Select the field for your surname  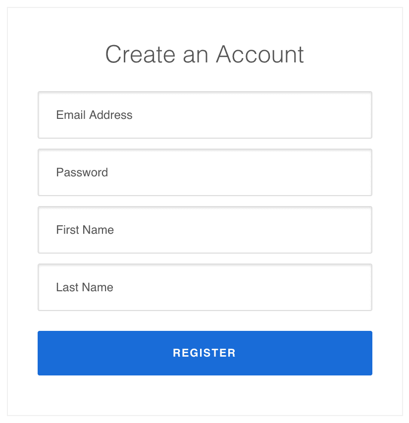click(x=204, y=287)
